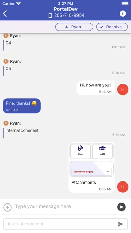
Task: Send the internal comment arrow icon
Action: pos(121,224)
